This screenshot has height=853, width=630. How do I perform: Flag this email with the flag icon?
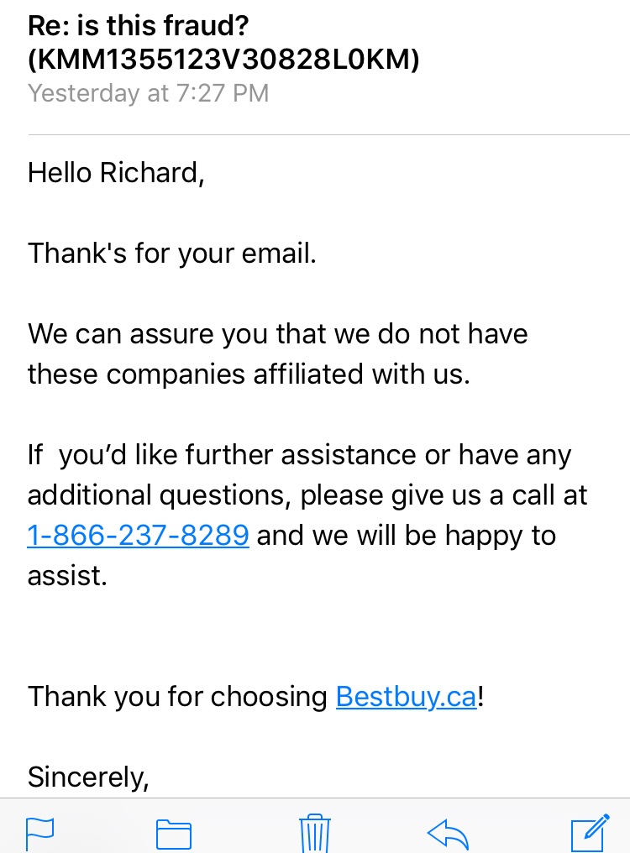[39, 834]
